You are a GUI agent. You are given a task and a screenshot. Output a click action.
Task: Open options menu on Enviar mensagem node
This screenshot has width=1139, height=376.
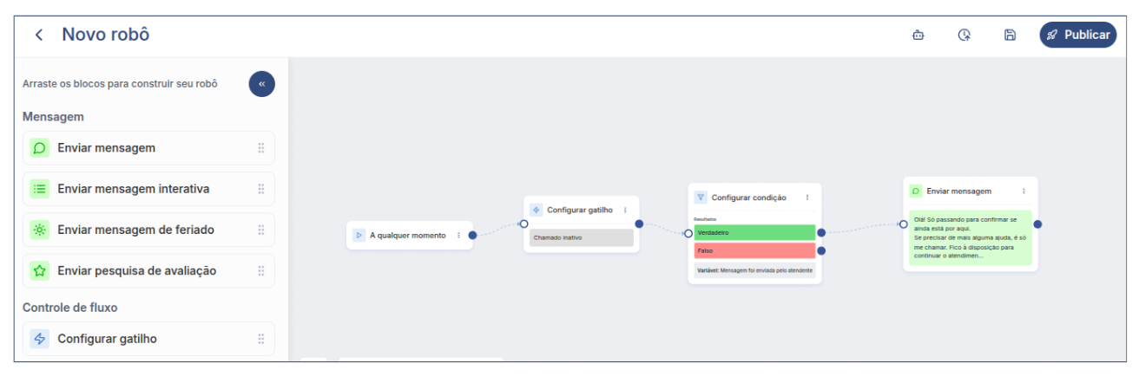(x=1024, y=191)
